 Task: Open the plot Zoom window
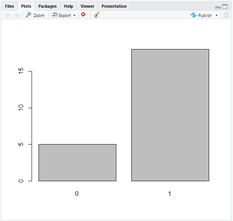35,15
